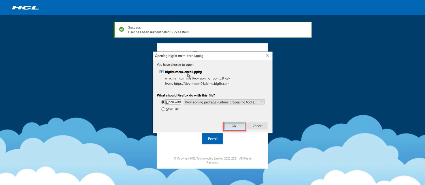The width and height of the screenshot is (425, 185).
Task: Click the bigfix-mcm-enroll.ppkg file name
Action: click(183, 72)
